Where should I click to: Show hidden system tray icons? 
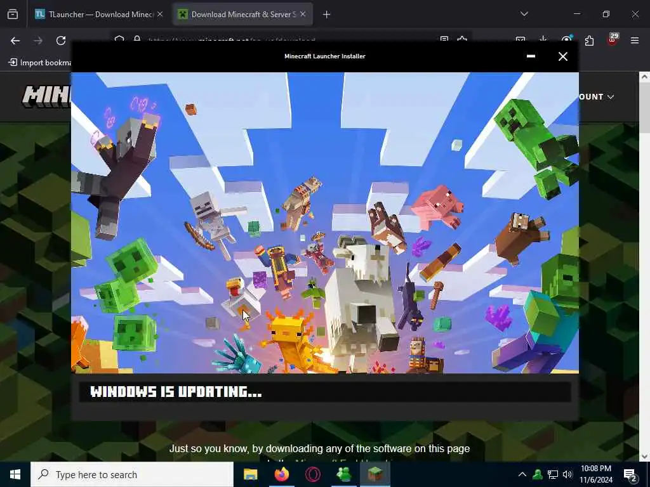click(x=522, y=474)
